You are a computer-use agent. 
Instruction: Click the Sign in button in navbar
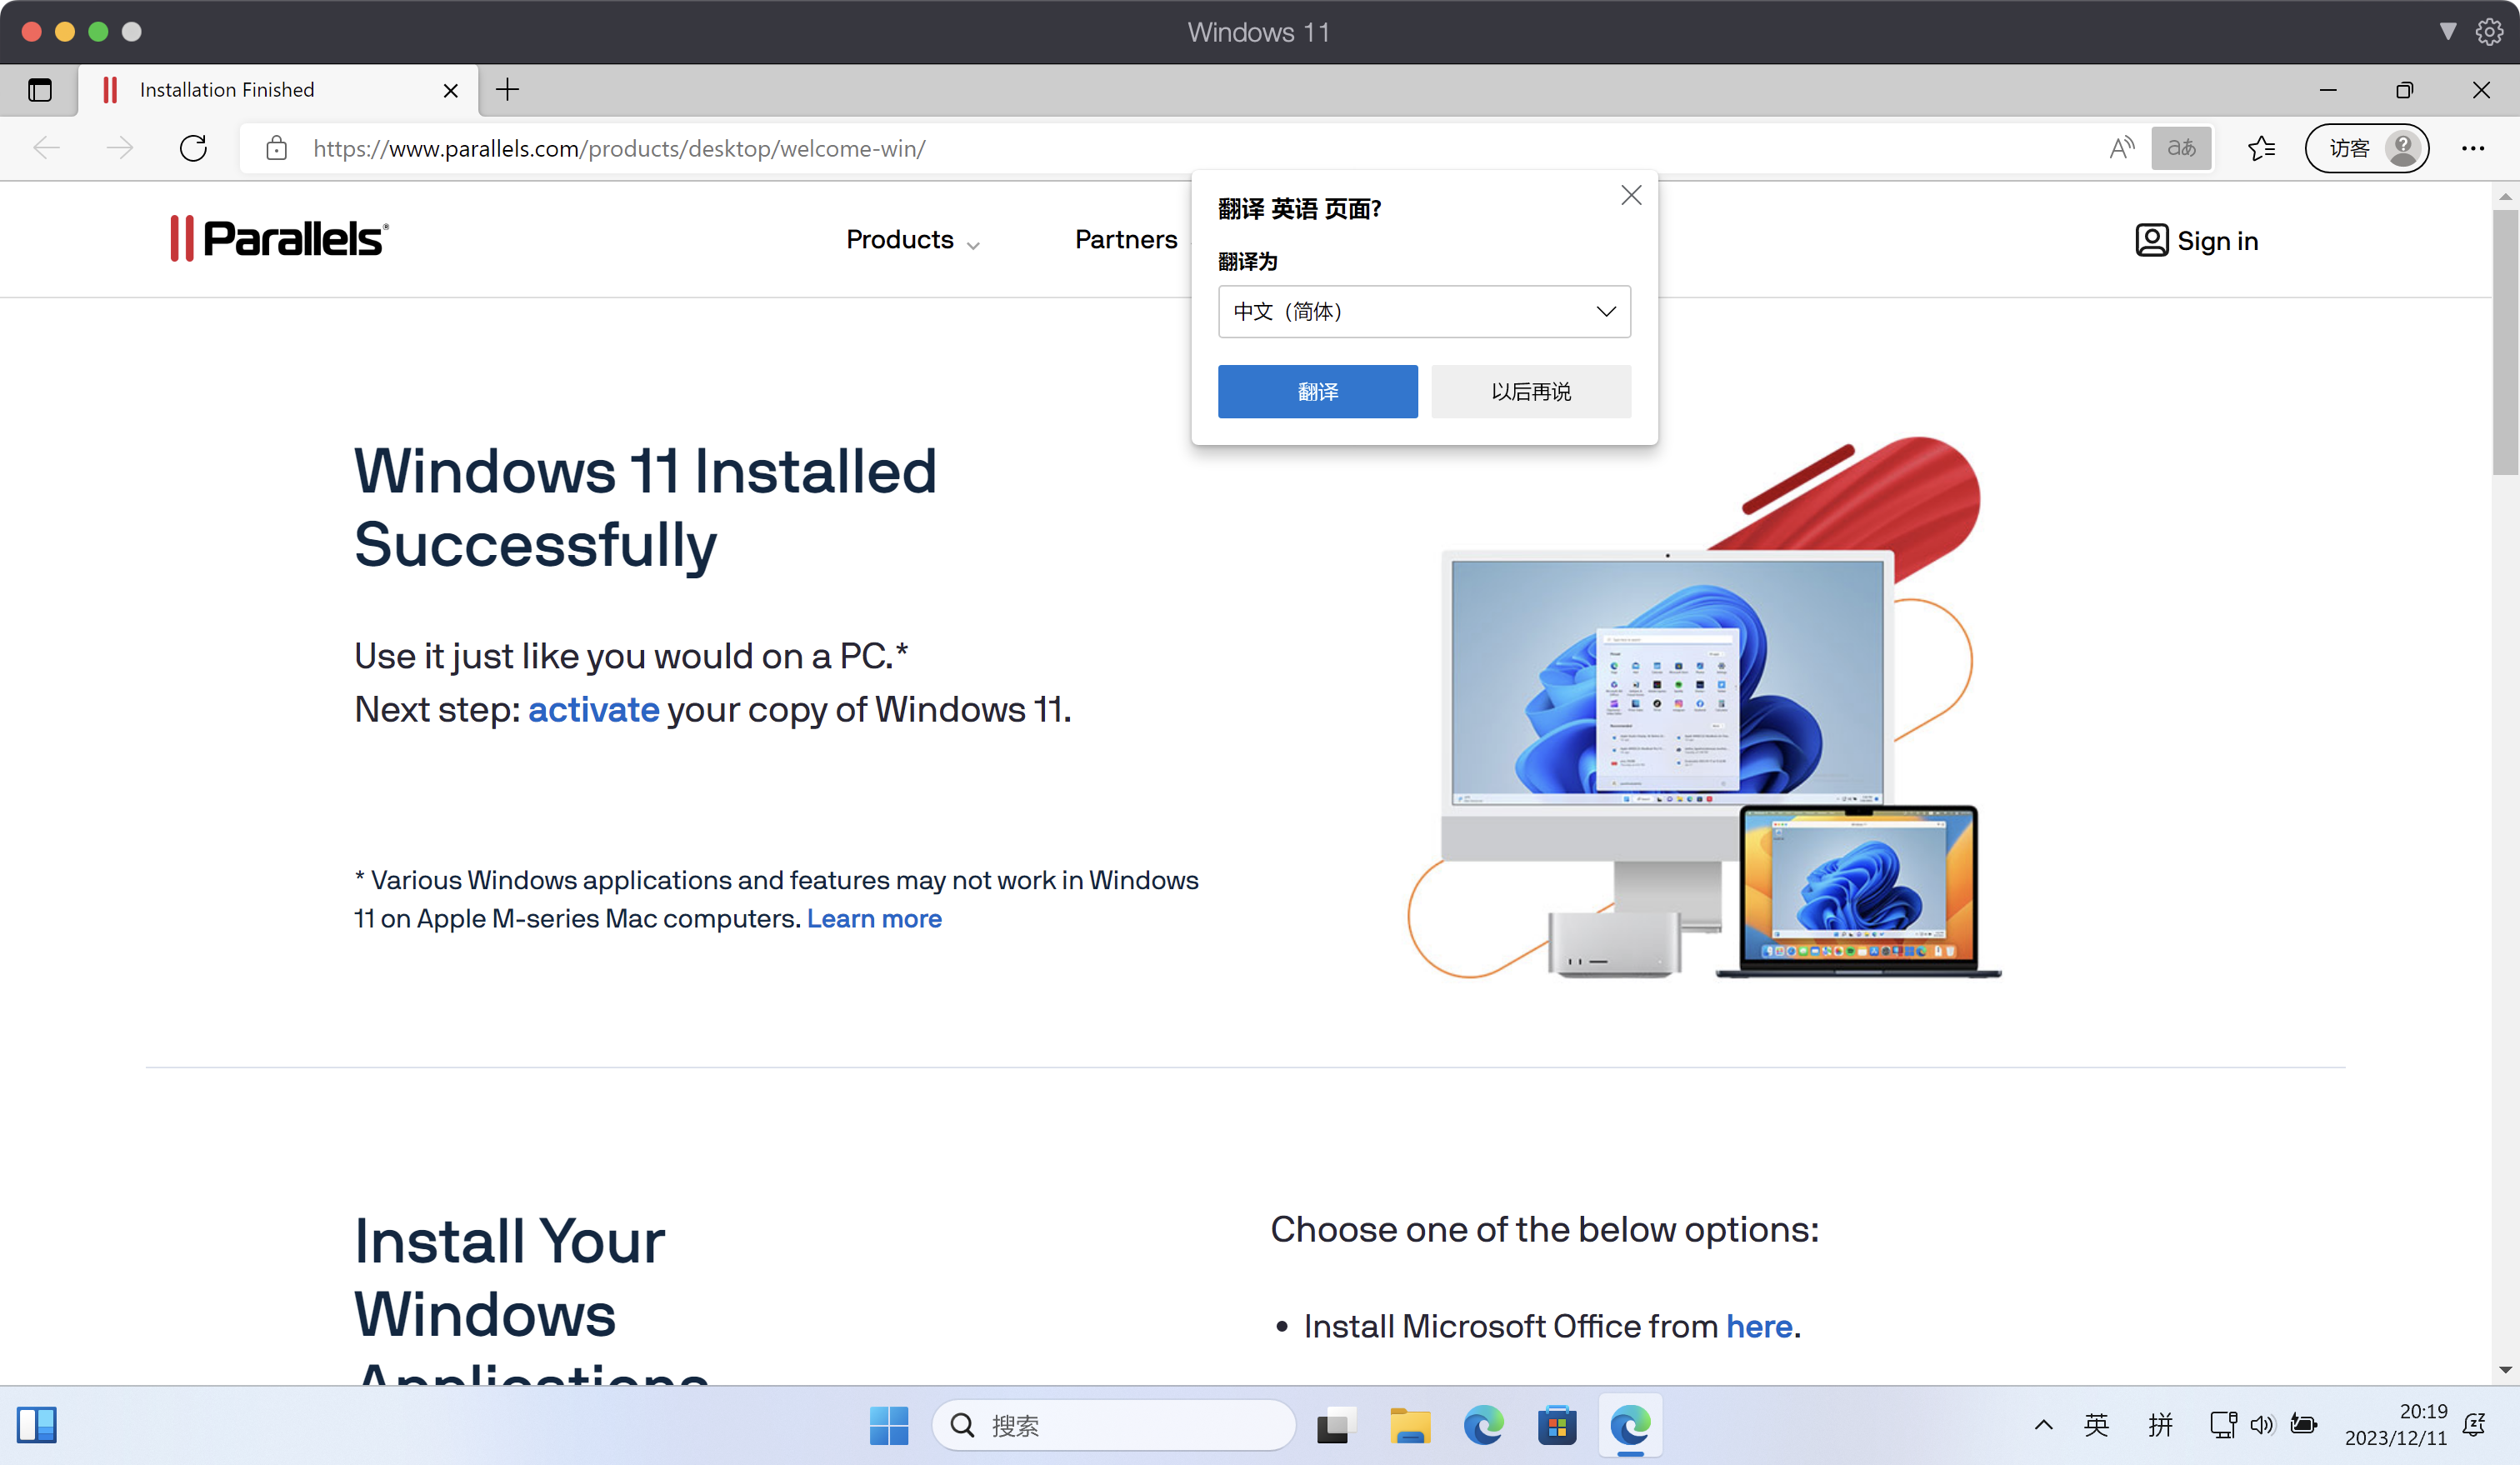coord(2199,241)
